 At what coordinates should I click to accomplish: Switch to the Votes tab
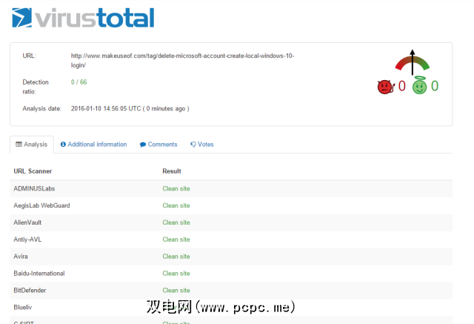click(202, 145)
